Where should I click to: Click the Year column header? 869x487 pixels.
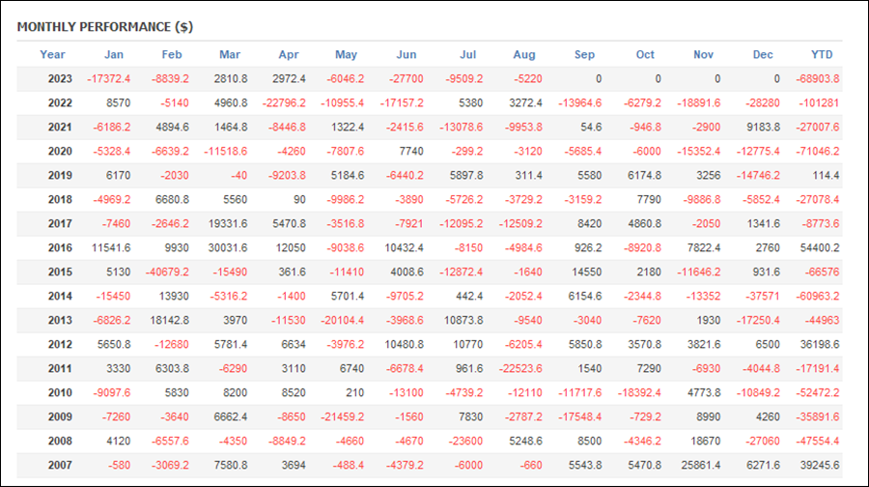52,54
